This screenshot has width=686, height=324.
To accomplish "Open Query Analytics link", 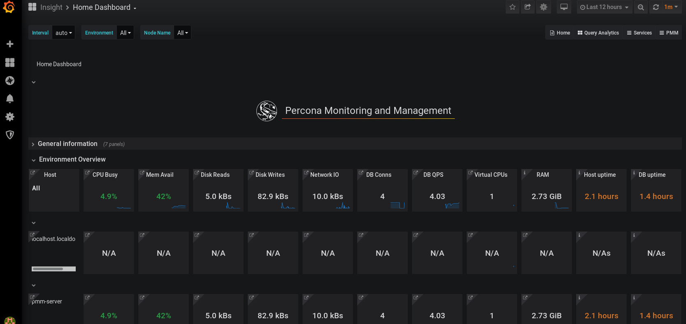I will pos(598,33).
